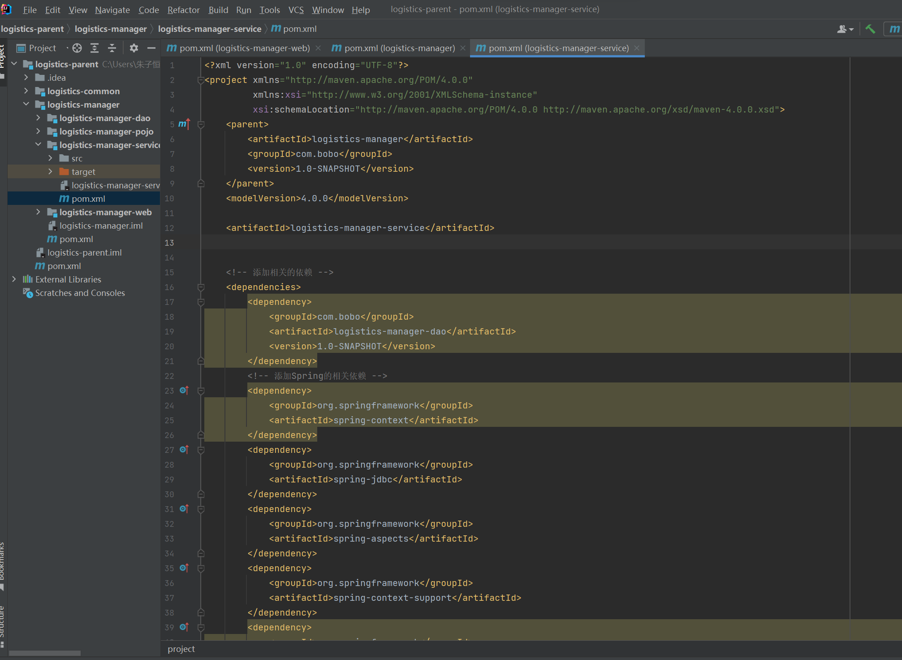
Task: Click the locate/select opened file icon
Action: [77, 48]
